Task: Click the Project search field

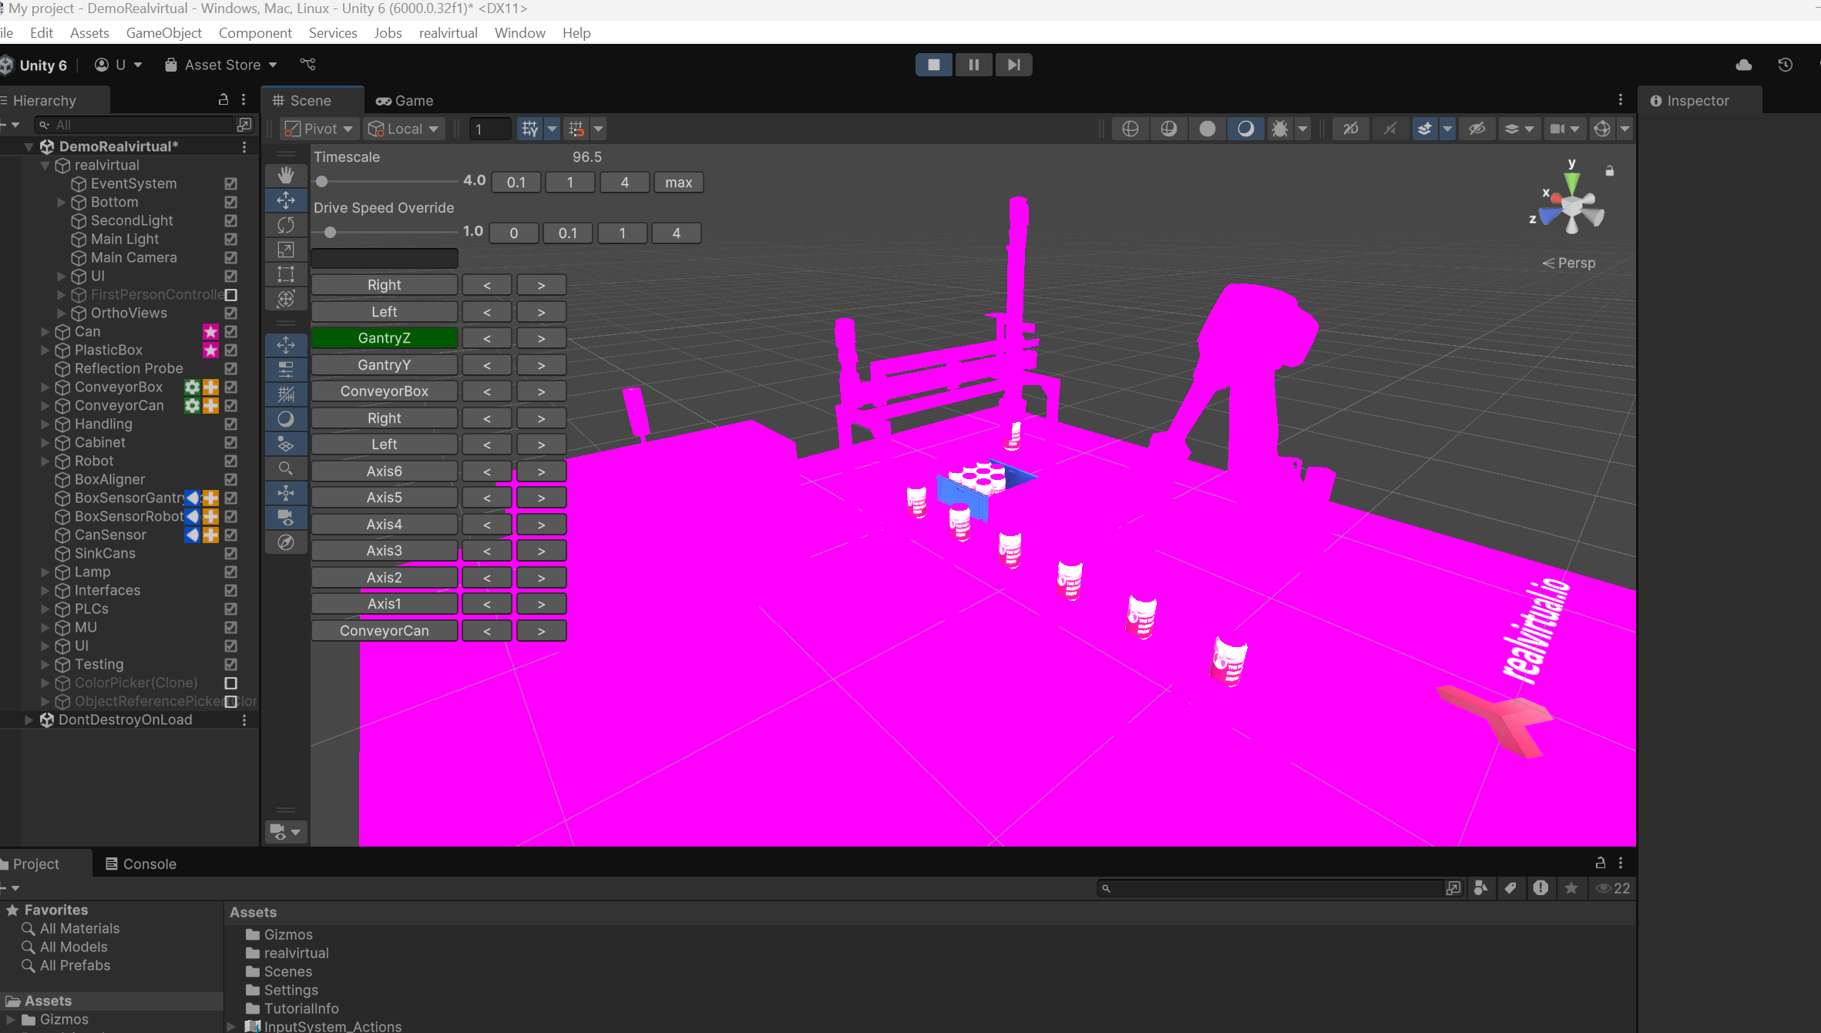Action: click(x=1269, y=888)
